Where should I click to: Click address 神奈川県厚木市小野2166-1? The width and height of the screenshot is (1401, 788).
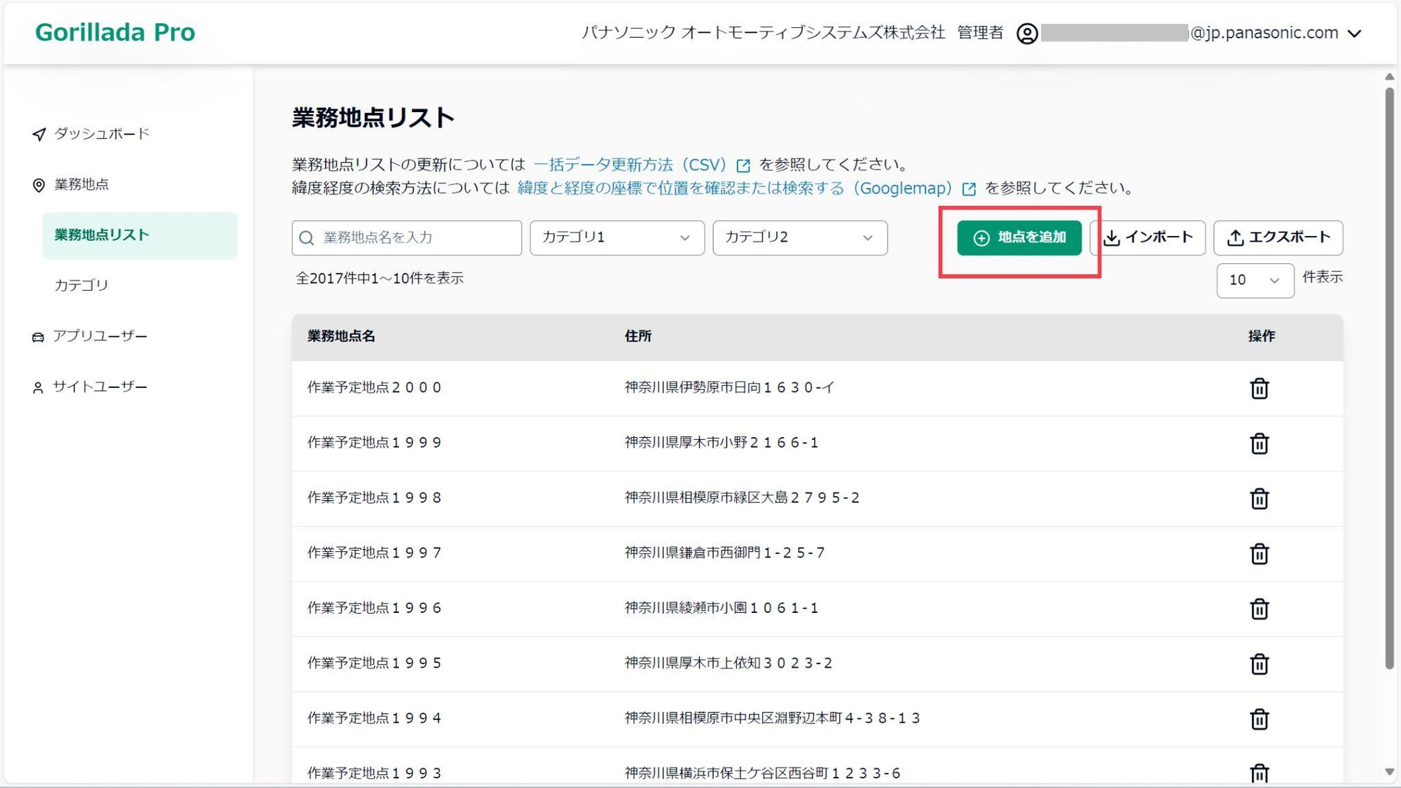[722, 443]
